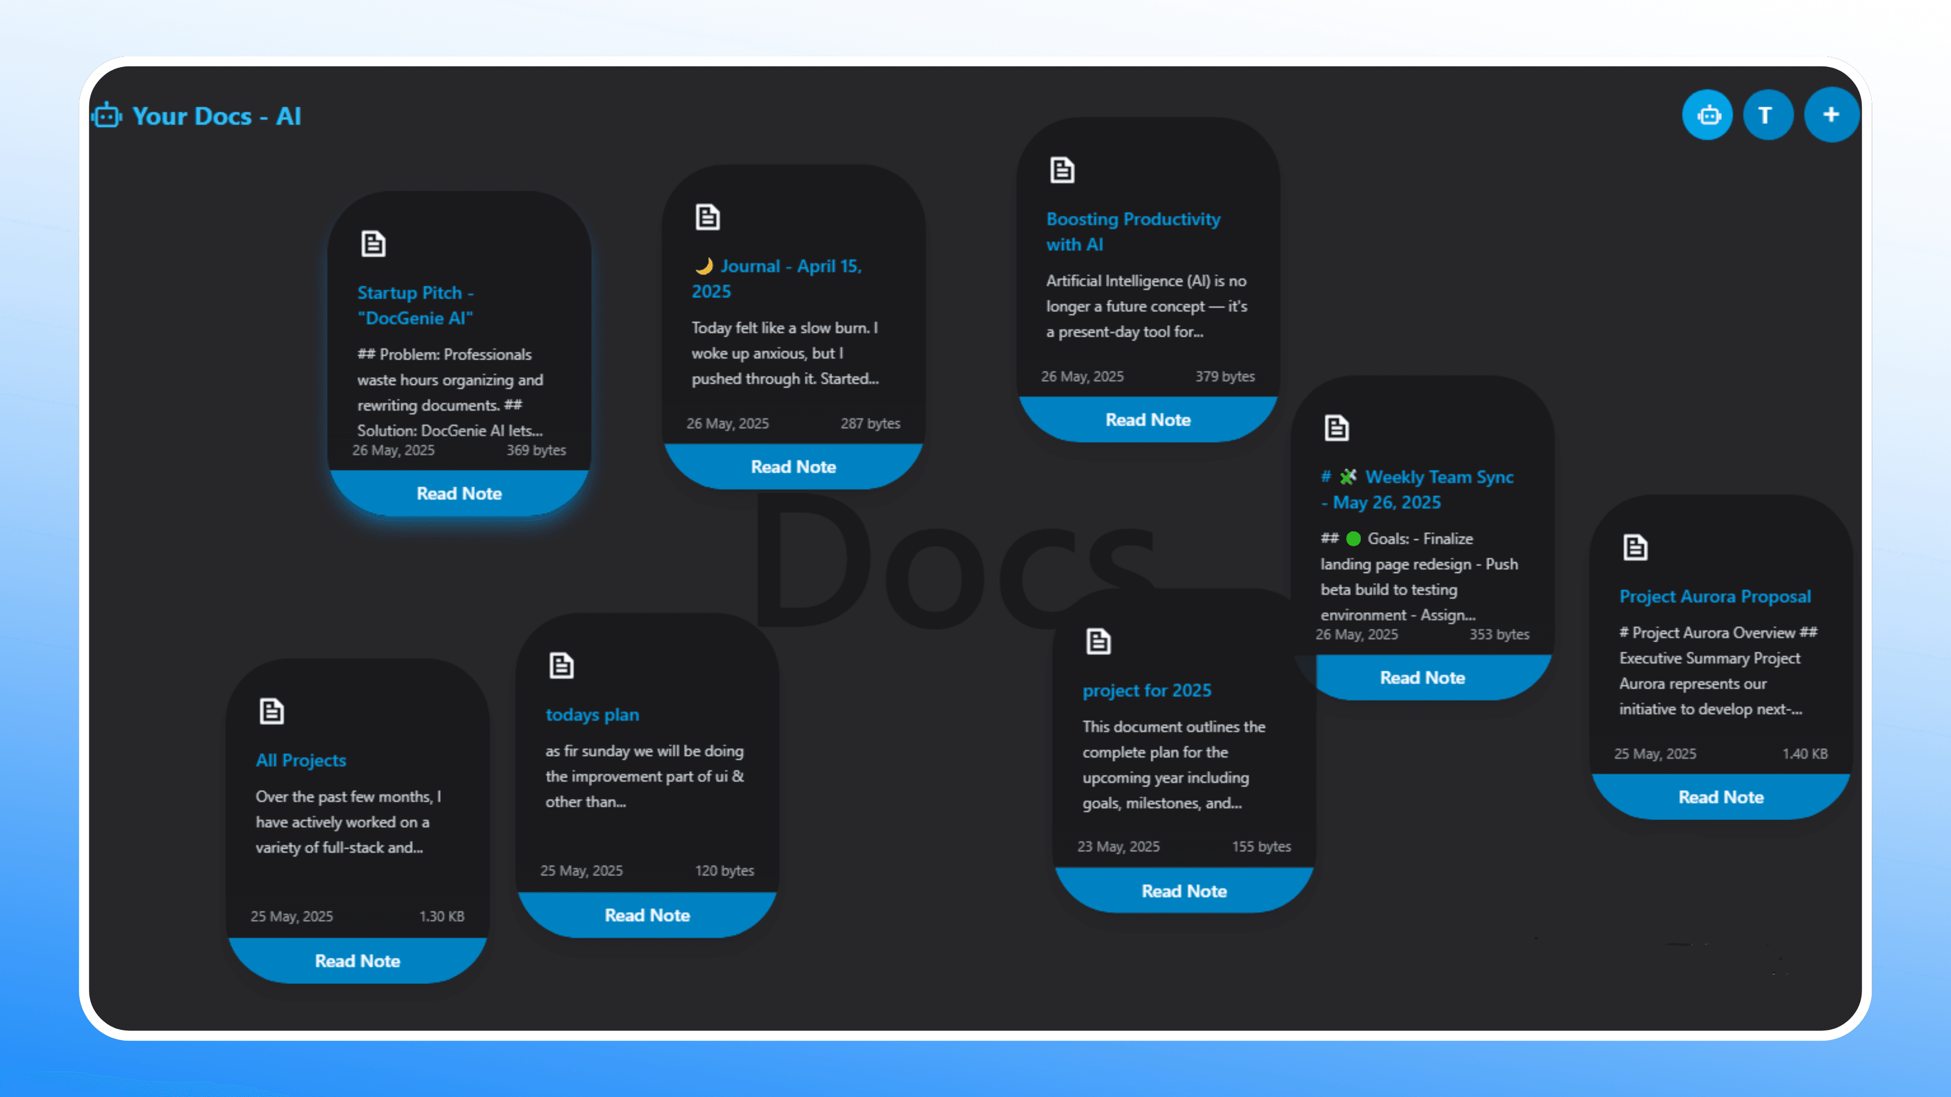Image resolution: width=1951 pixels, height=1097 pixels.
Task: Open the All Projects title link
Action: pyautogui.click(x=300, y=760)
